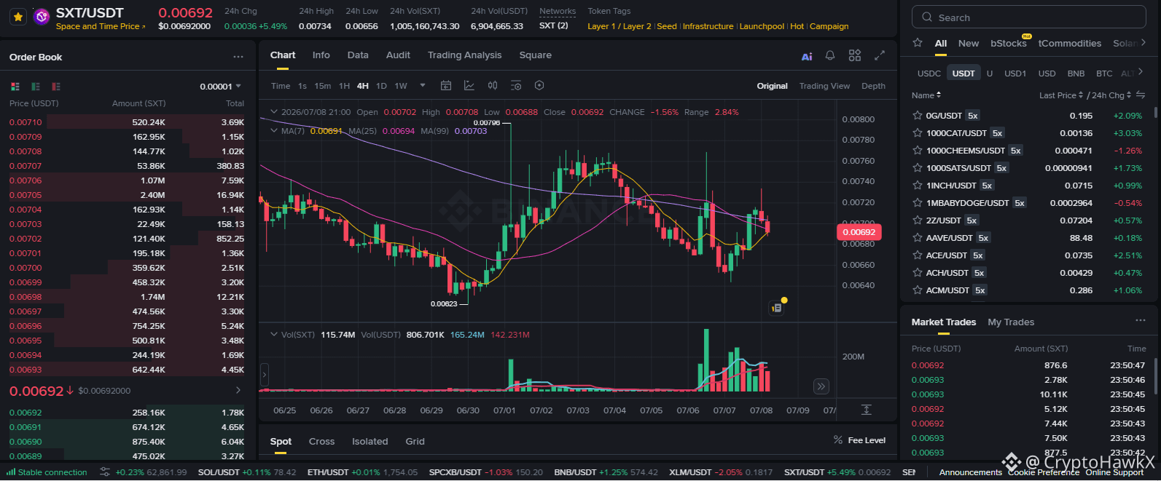Select the 15m time interval
1161x481 pixels.
[x=323, y=86]
